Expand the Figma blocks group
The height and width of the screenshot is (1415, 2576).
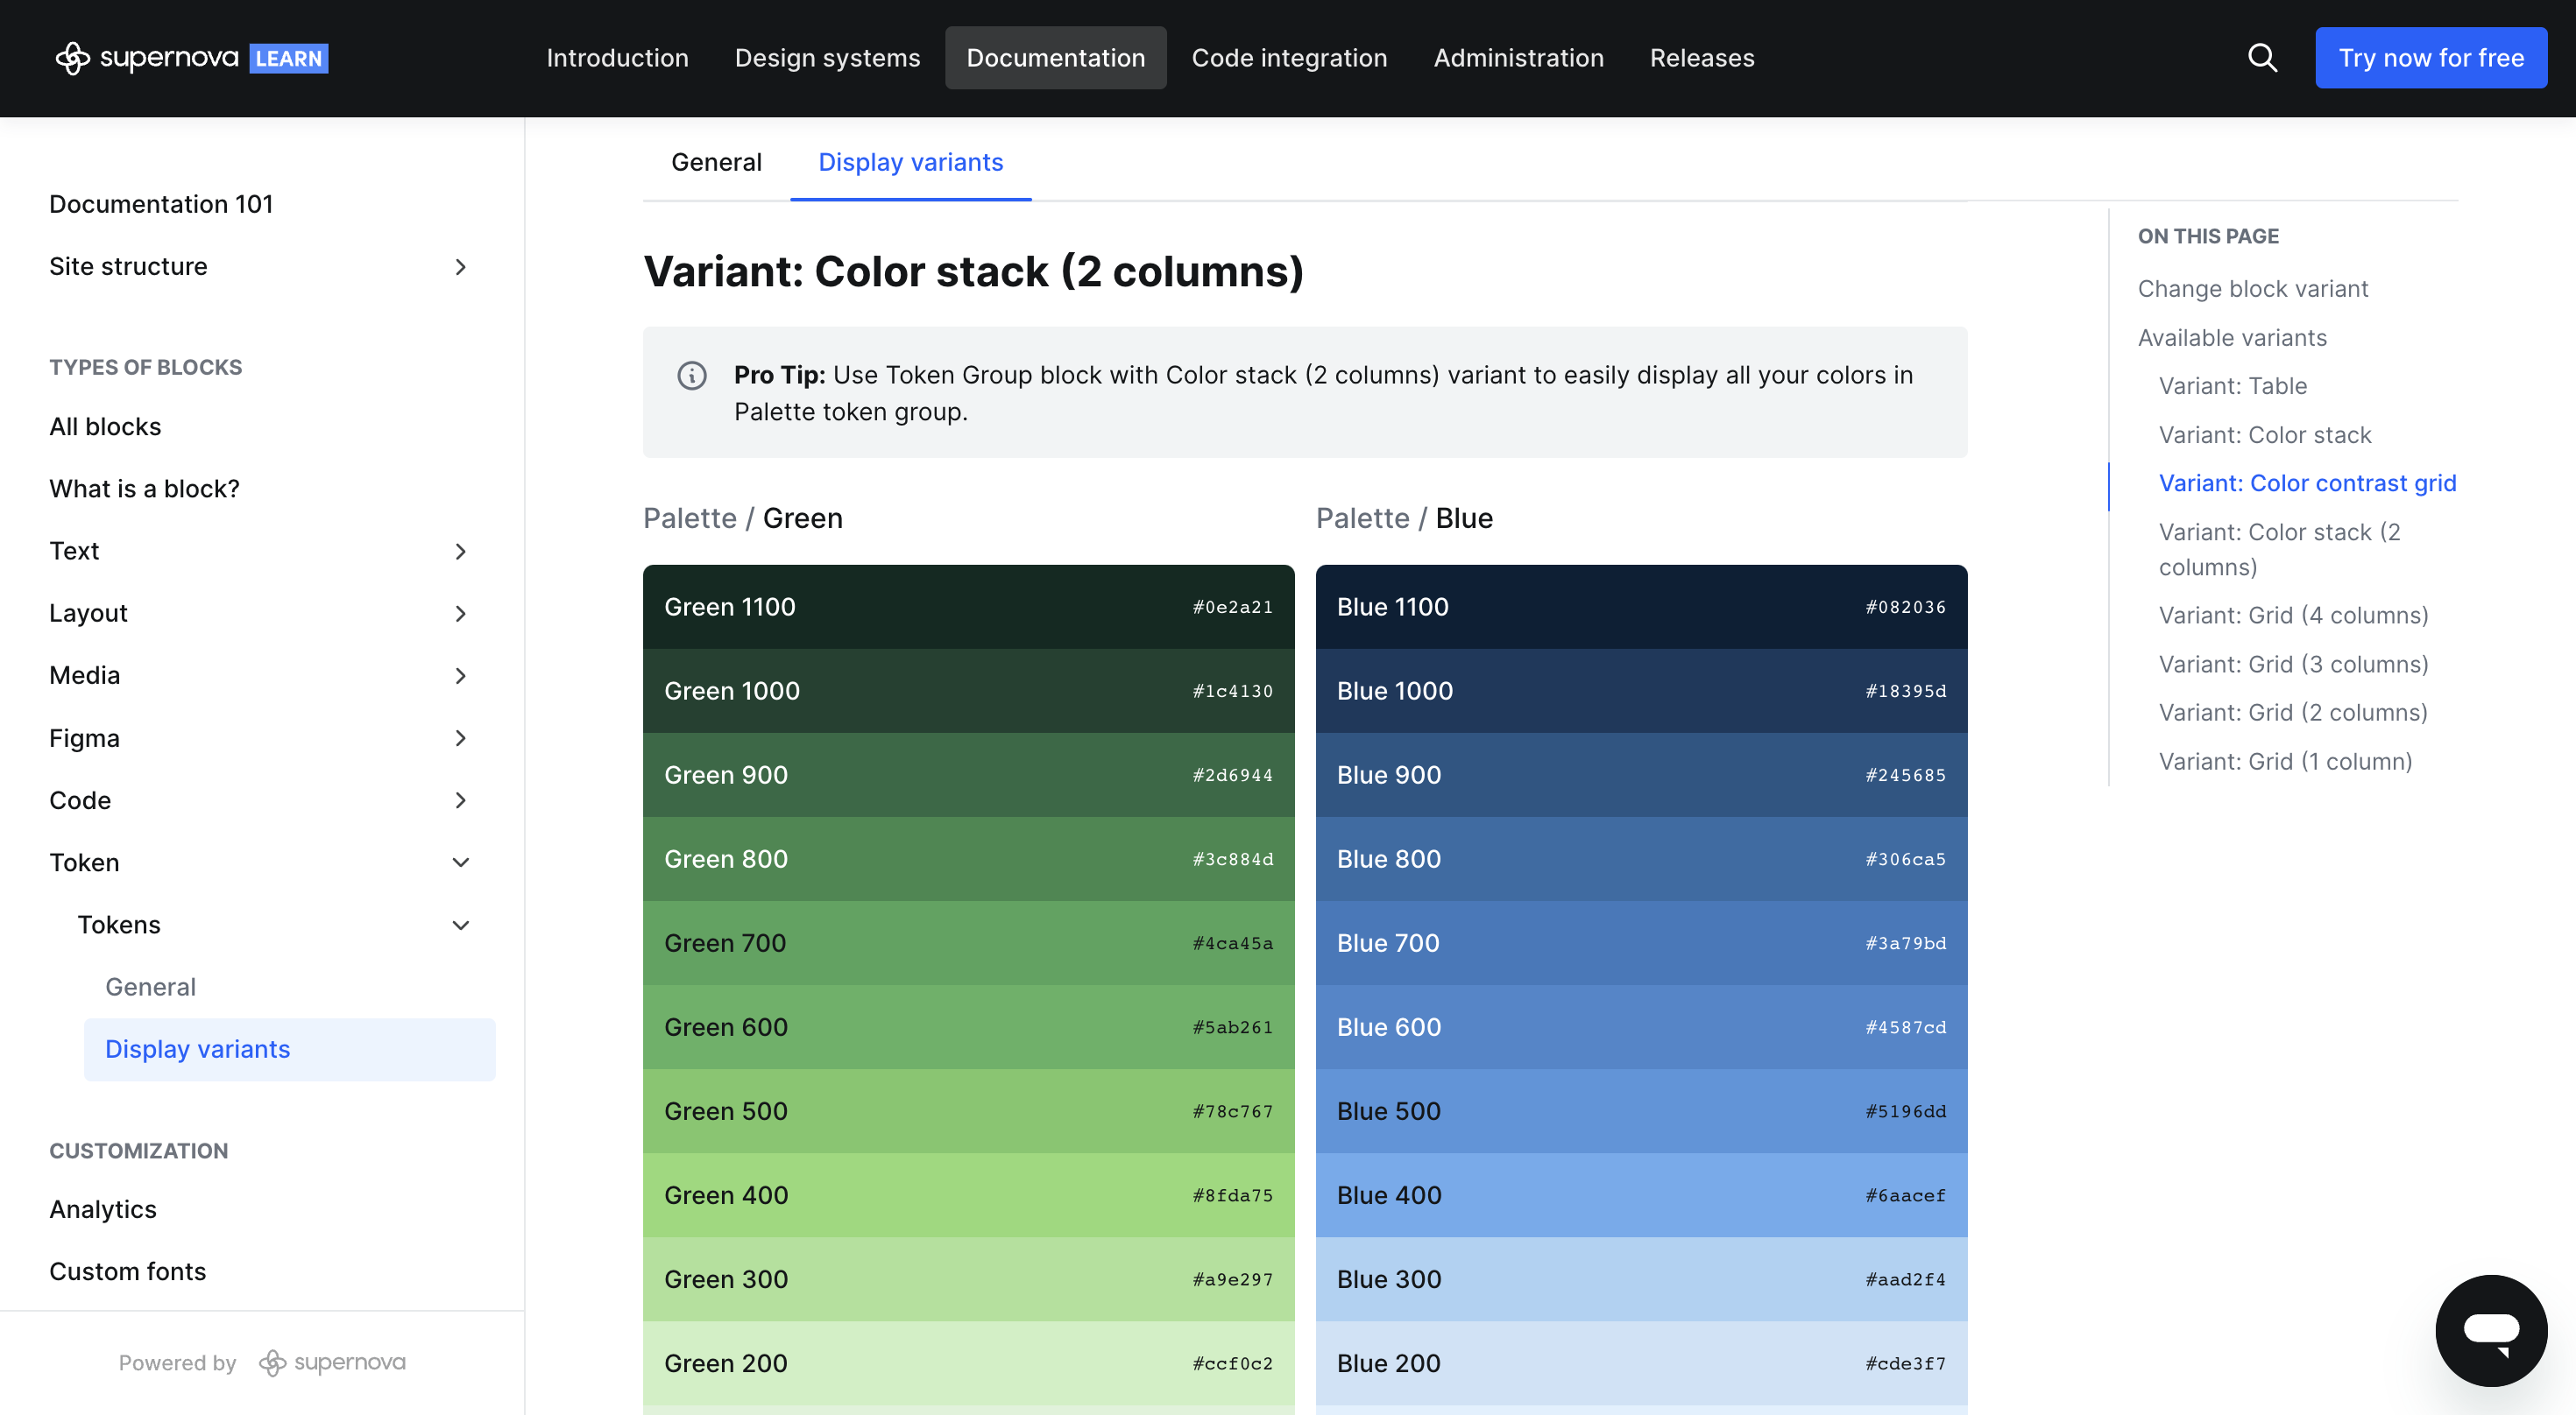click(x=460, y=738)
